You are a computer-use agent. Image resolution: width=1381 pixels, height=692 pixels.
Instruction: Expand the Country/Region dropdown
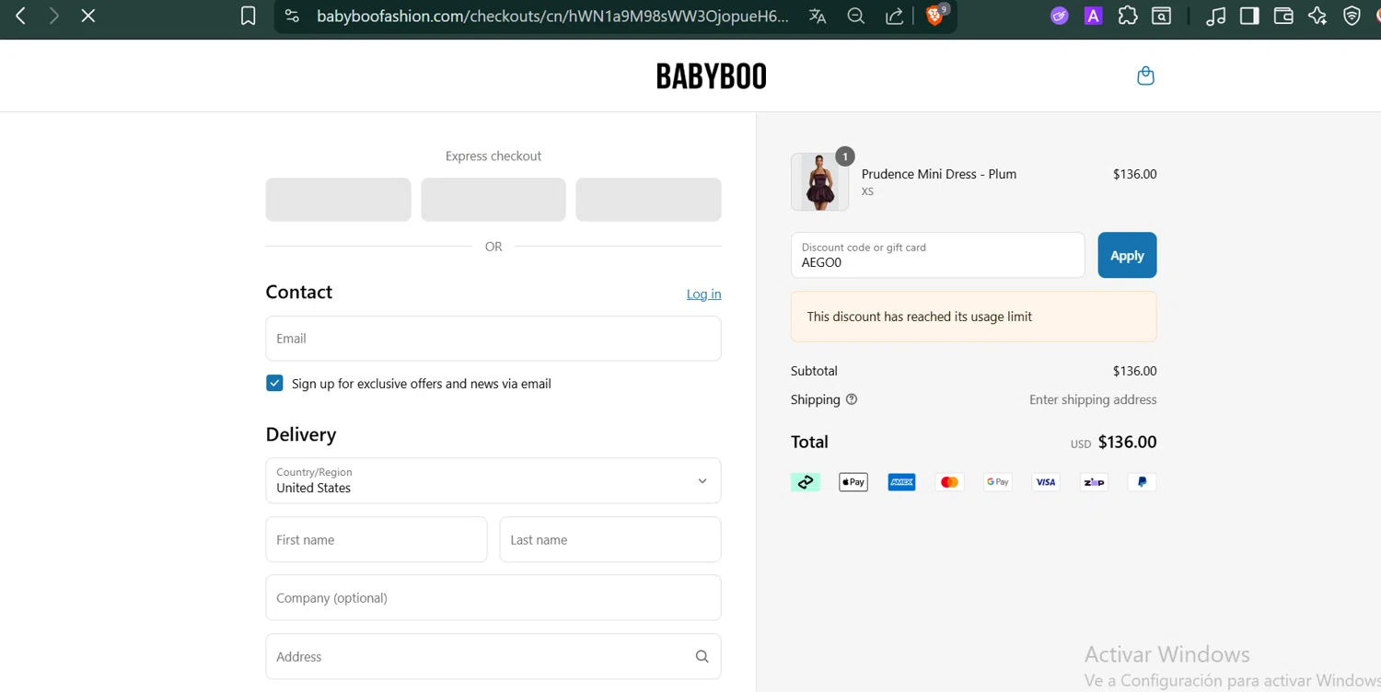click(x=493, y=480)
